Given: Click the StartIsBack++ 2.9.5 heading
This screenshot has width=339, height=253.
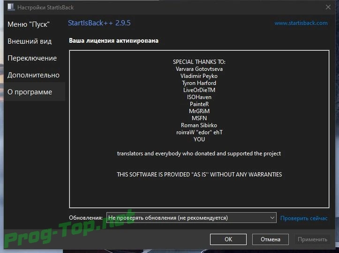Looking at the screenshot, I should (x=99, y=23).
